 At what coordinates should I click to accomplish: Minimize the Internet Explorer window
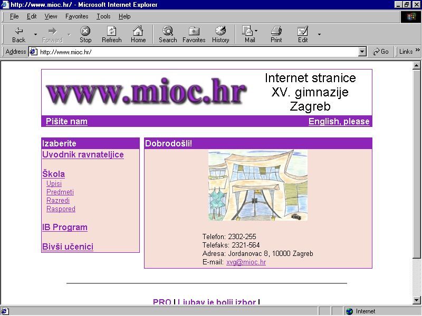click(398, 5)
